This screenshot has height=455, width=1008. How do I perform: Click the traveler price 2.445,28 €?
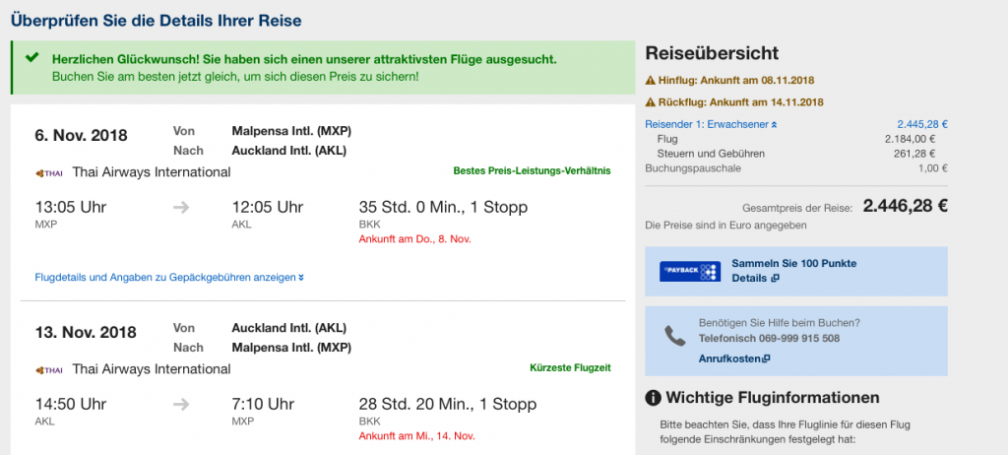point(921,124)
